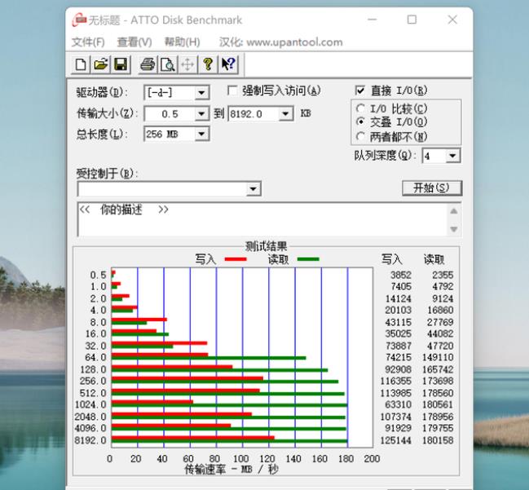The image size is (529, 490).
Task: Click the Save floppy disk icon
Action: click(120, 64)
